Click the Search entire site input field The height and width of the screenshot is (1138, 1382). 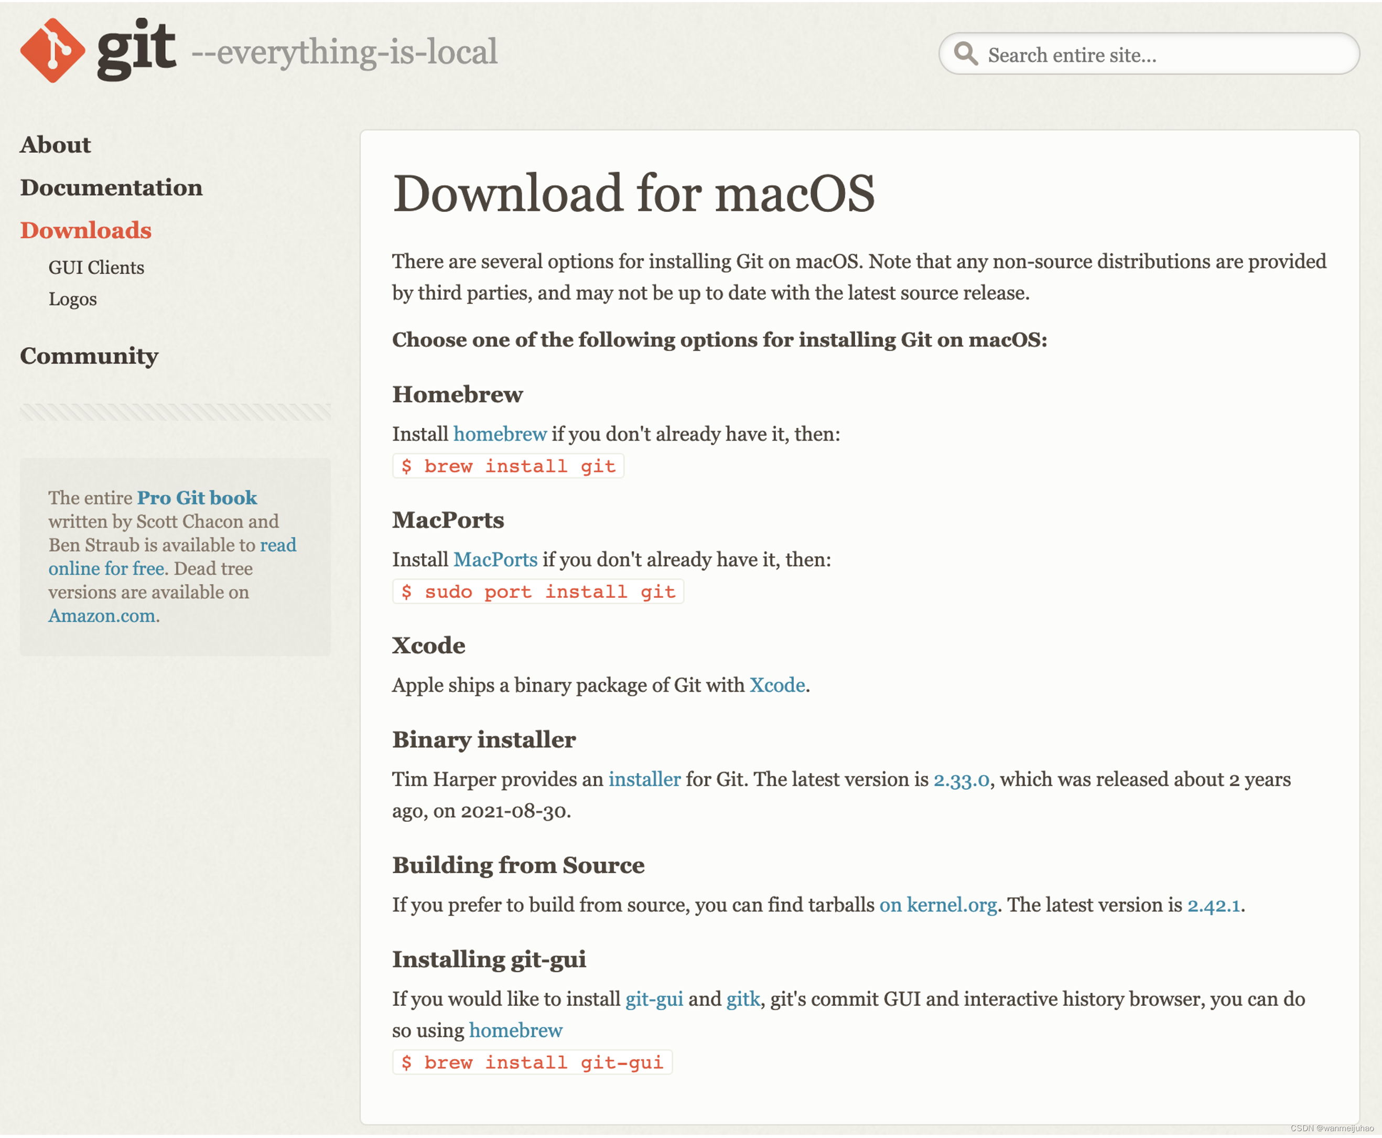[x=1148, y=53]
